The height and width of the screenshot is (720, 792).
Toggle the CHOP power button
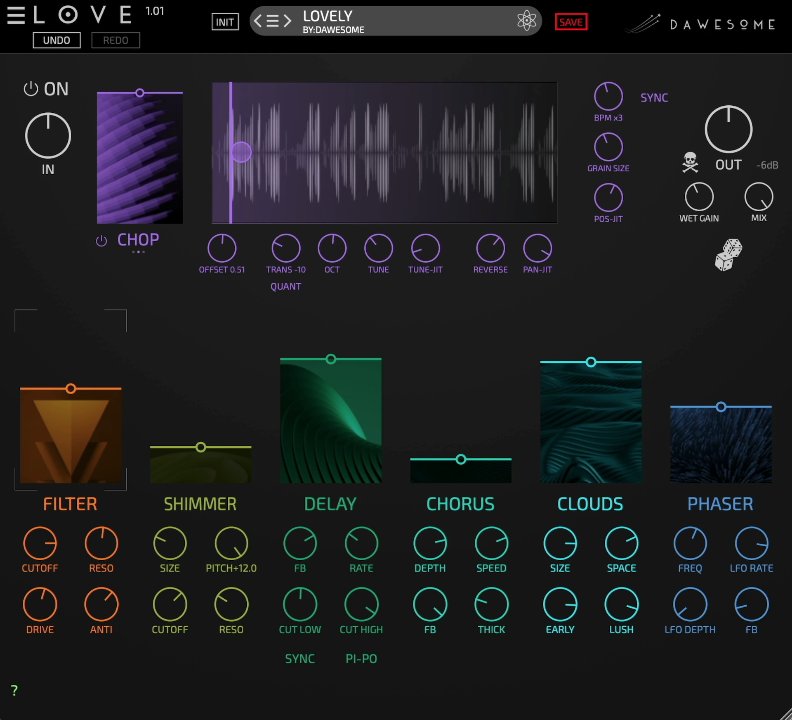[x=101, y=241]
